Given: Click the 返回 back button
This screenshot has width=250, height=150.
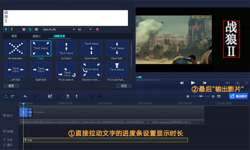Looking at the screenshot, I should click(124, 86).
